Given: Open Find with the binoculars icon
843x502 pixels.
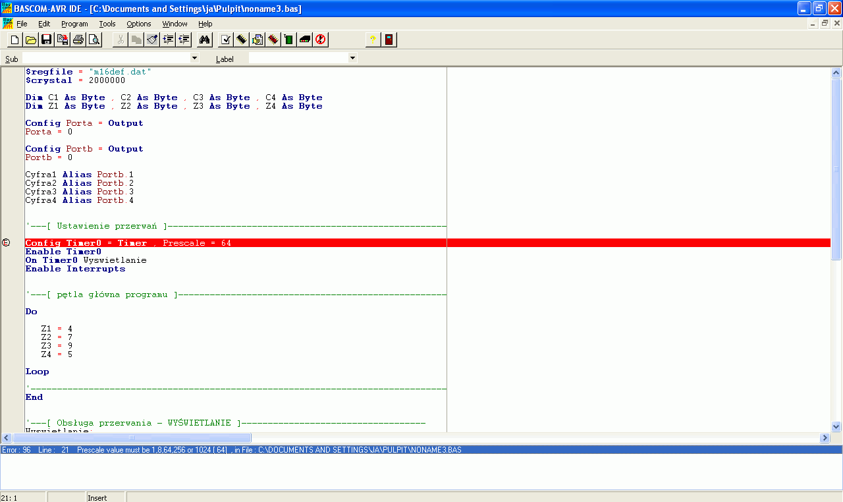Looking at the screenshot, I should click(205, 40).
